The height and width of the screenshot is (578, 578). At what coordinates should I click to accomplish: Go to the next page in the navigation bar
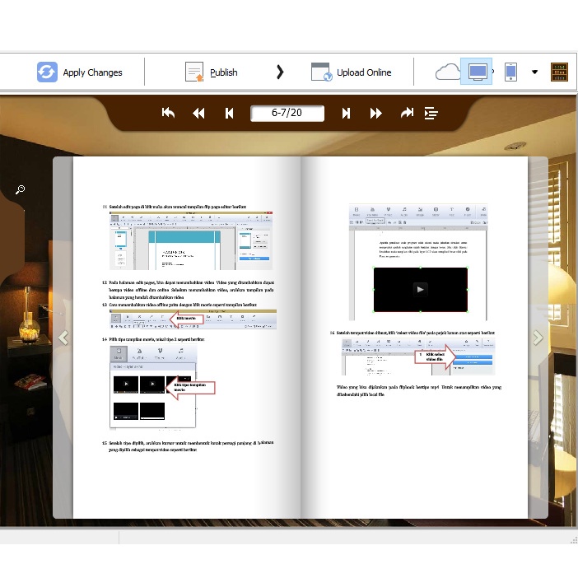[346, 114]
